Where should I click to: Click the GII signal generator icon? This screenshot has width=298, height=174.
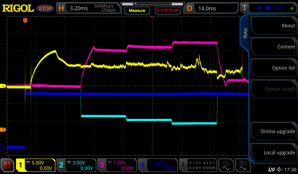pyautogui.click(x=243, y=165)
